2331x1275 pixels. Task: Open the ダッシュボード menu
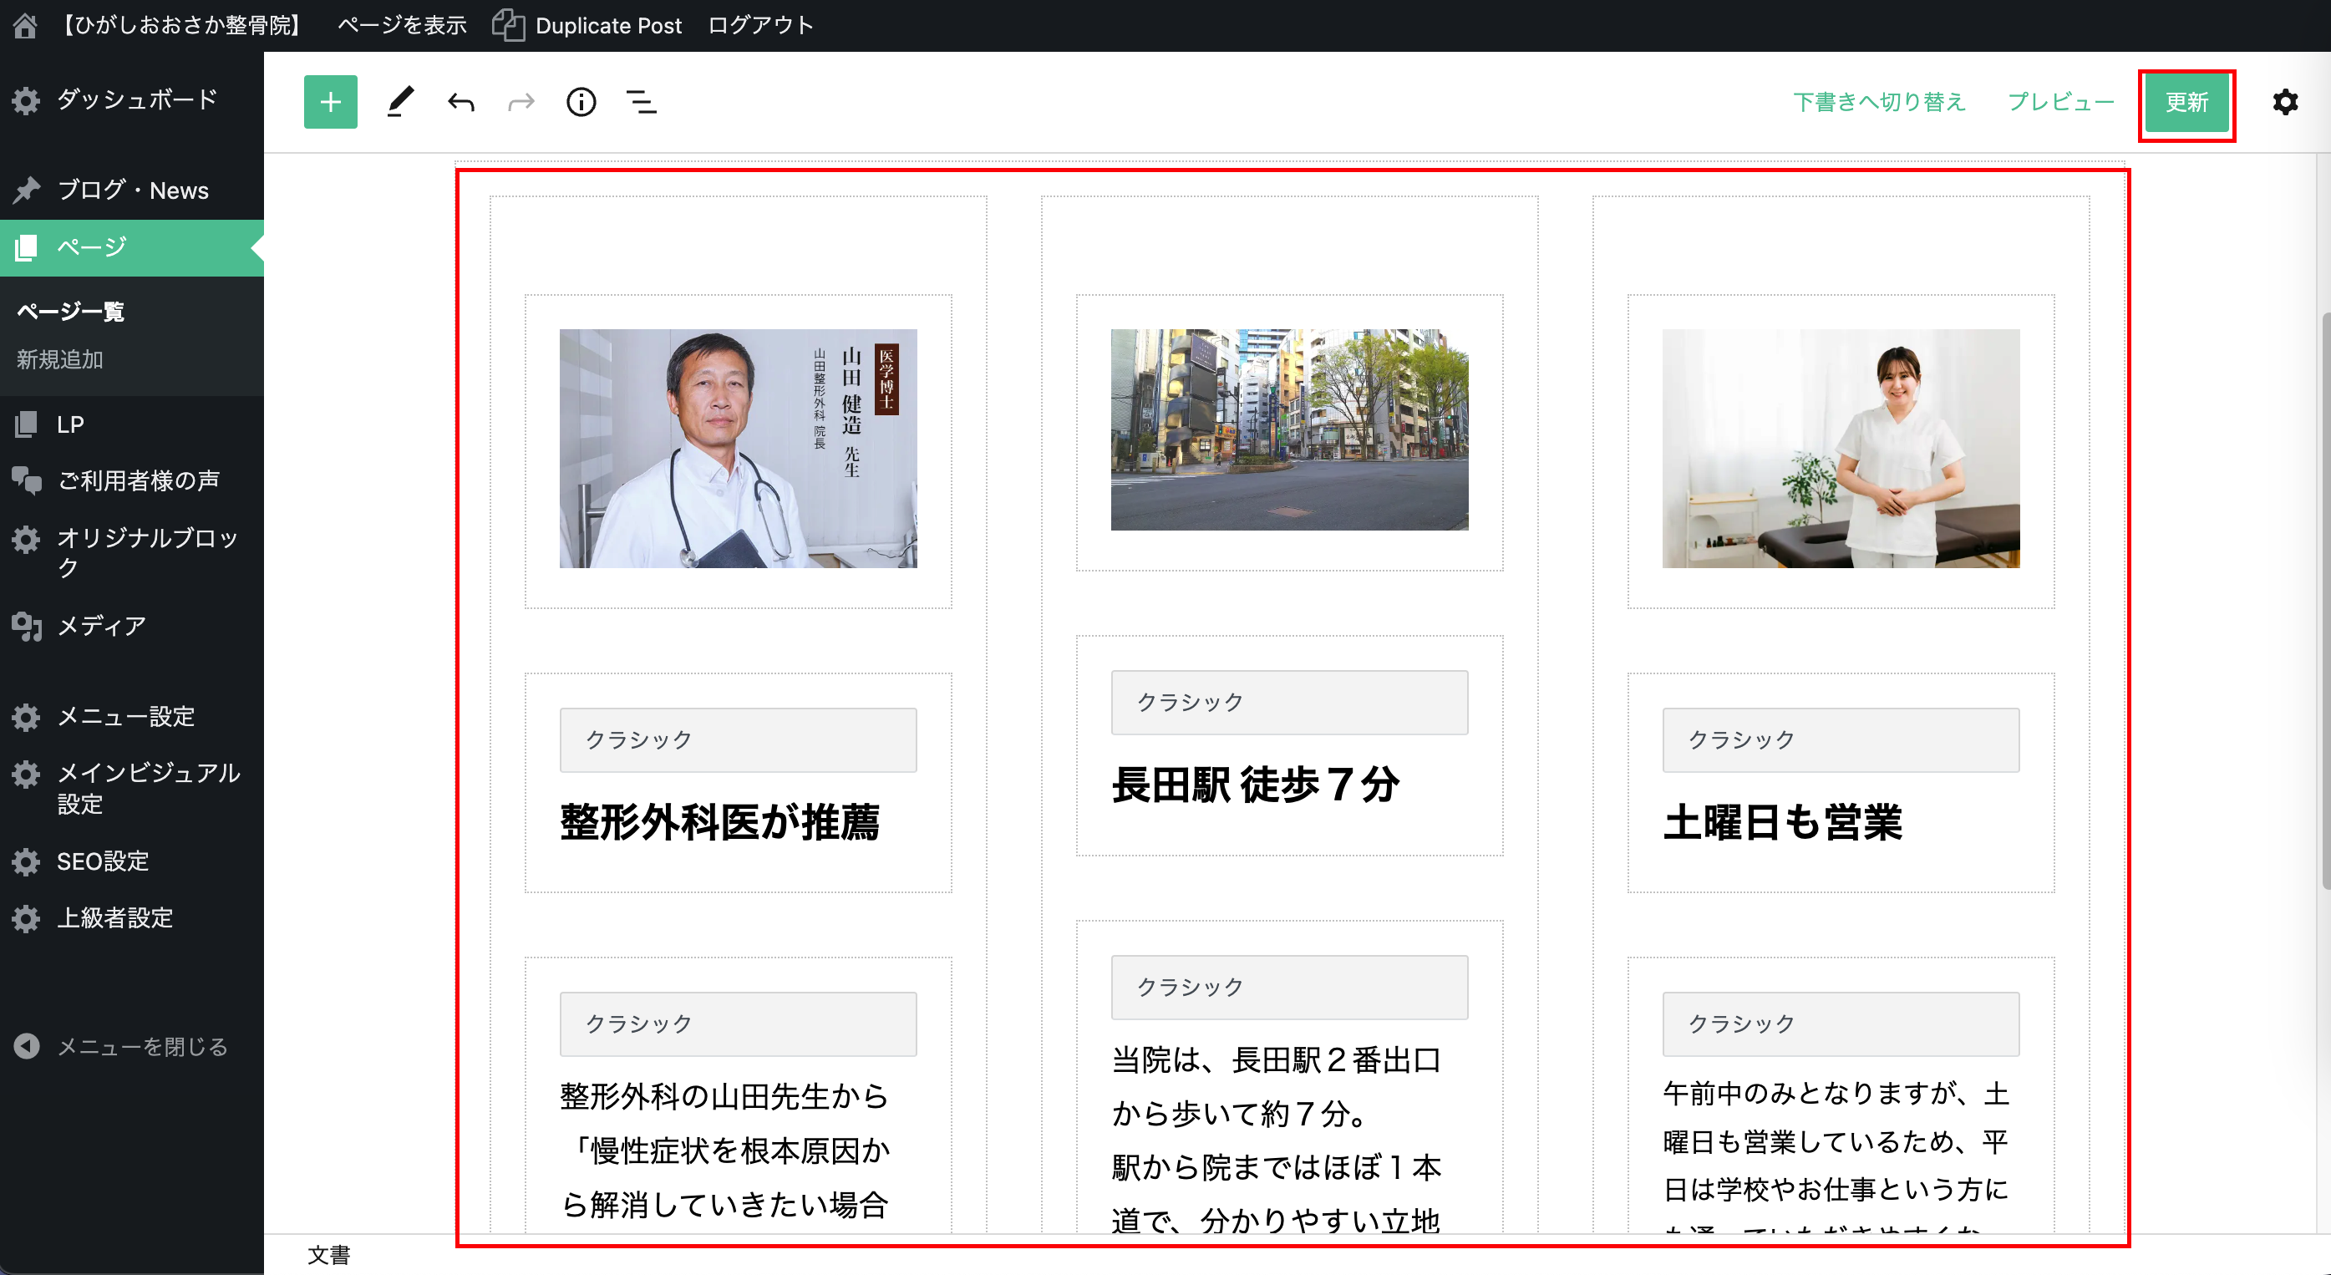[x=135, y=99]
